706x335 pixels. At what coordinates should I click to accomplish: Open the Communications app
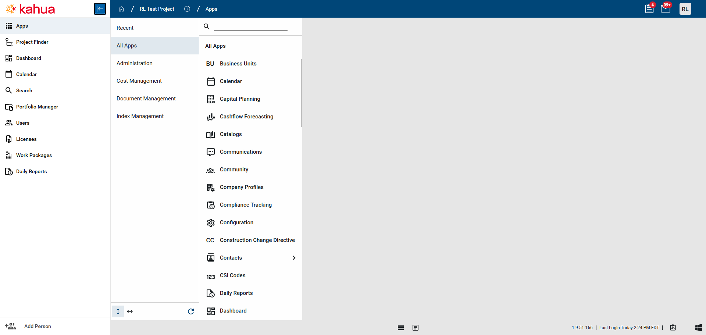point(241,152)
